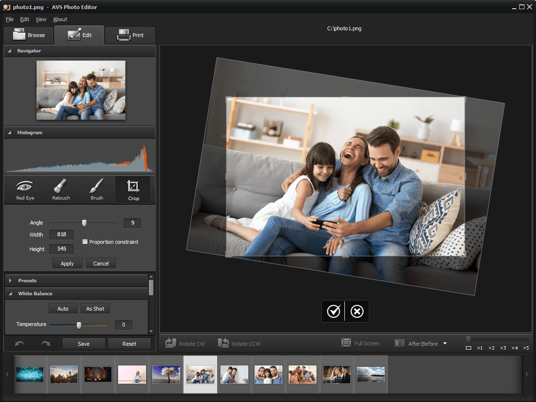Click the Height input field
This screenshot has width=536, height=402.
tap(61, 249)
